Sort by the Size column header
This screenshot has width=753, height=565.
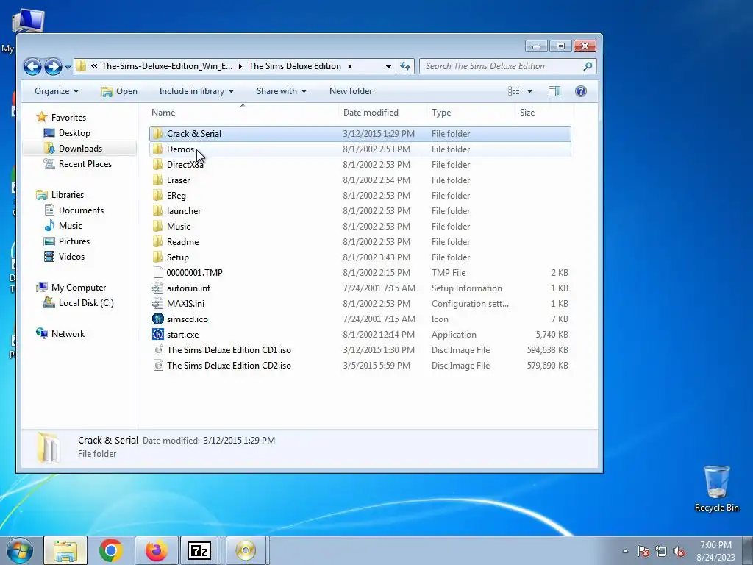527,113
